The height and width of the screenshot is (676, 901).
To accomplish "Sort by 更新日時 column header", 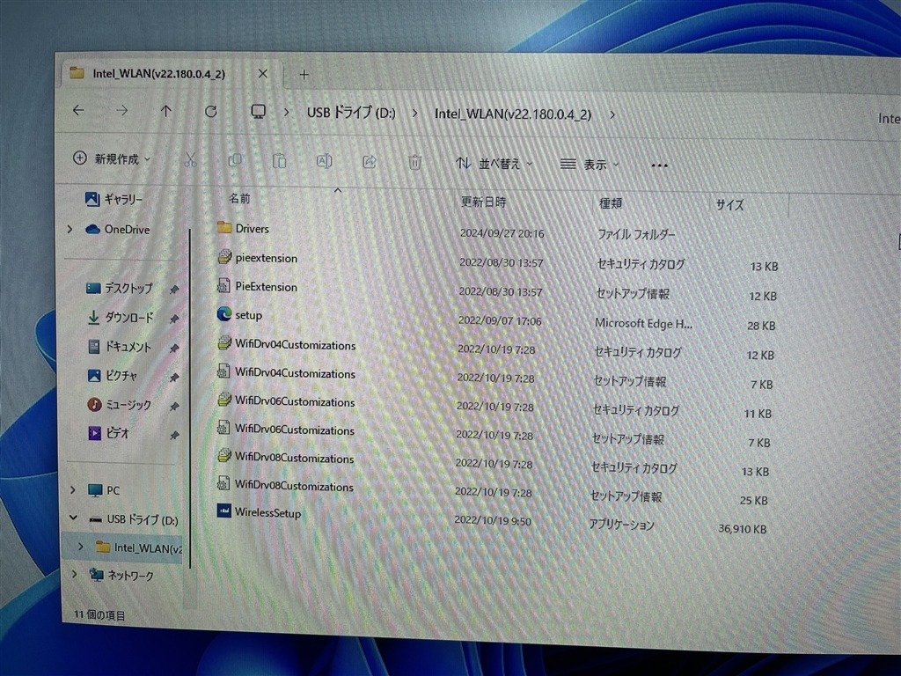I will (x=483, y=202).
